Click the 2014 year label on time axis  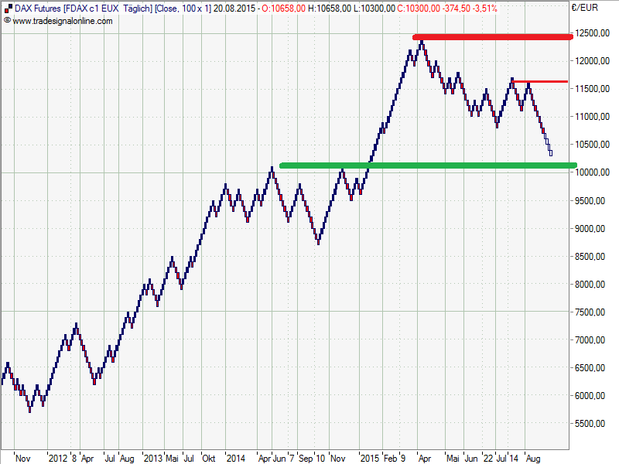tap(236, 458)
